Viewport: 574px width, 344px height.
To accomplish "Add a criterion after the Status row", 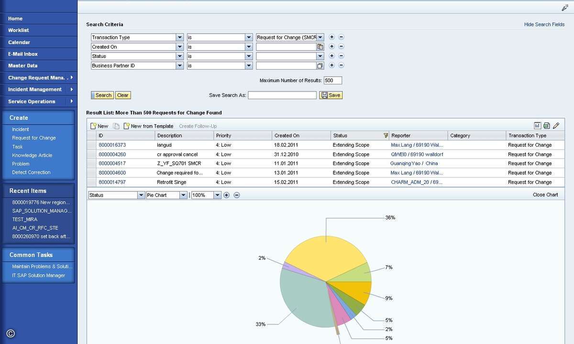I will (x=331, y=56).
